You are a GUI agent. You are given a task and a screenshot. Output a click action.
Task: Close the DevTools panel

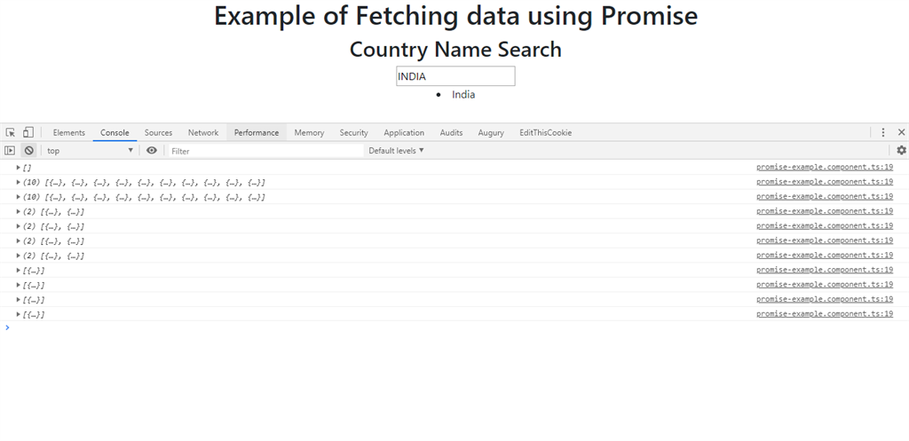pos(902,132)
